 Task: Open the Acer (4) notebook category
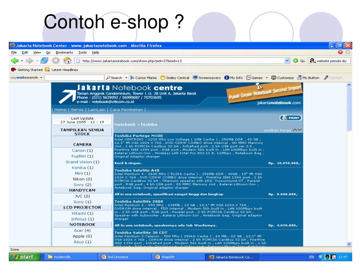tap(82, 231)
